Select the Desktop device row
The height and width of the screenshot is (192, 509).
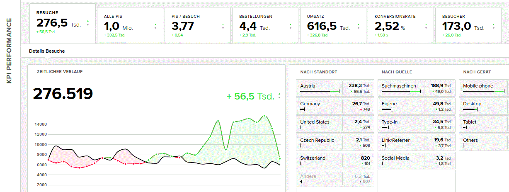[x=484, y=106]
